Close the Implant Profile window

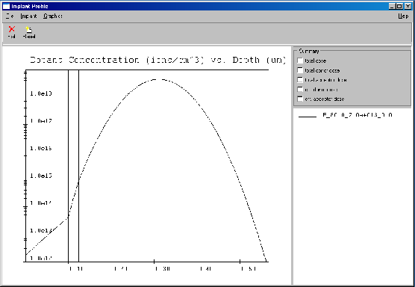click(x=407, y=7)
